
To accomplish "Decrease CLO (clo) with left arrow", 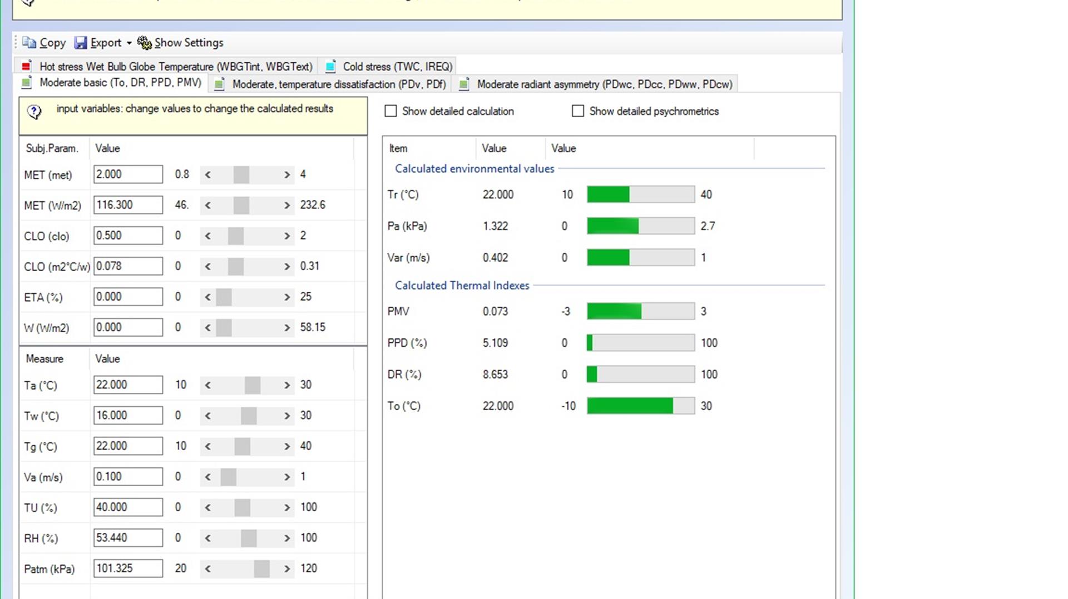I will pos(208,236).
